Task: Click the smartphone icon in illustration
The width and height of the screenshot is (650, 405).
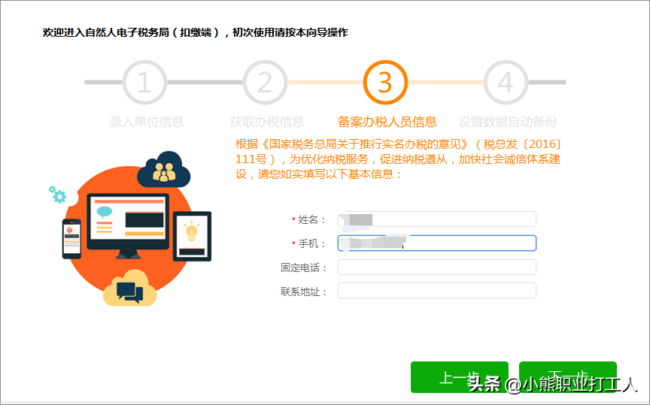Action: click(71, 239)
